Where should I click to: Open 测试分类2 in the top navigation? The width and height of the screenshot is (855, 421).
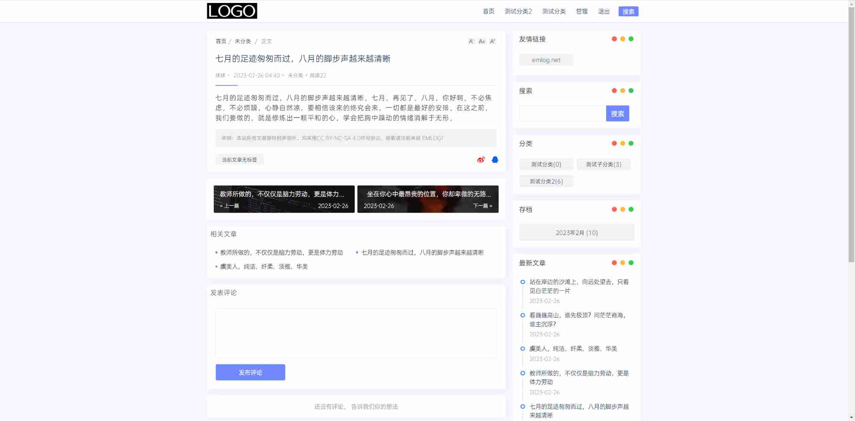[518, 12]
